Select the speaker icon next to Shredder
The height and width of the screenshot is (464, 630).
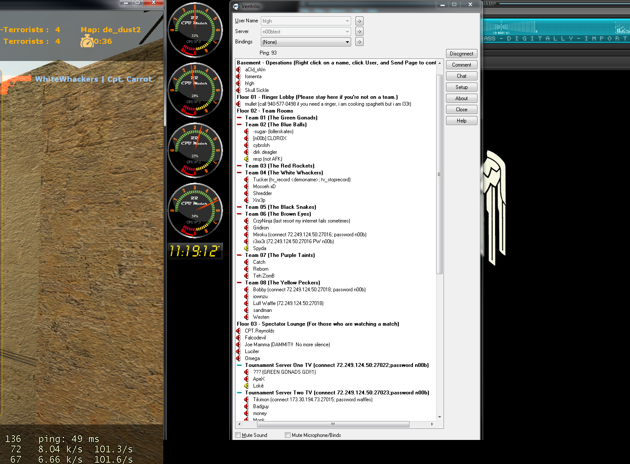(x=247, y=193)
